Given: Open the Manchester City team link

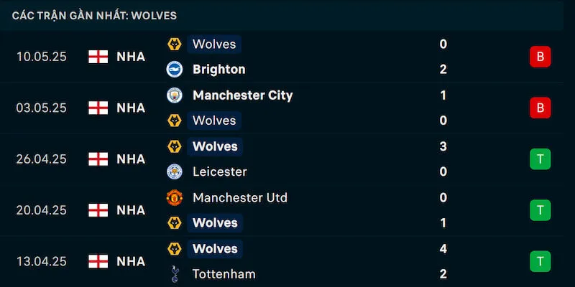Looking at the screenshot, I should tap(242, 95).
